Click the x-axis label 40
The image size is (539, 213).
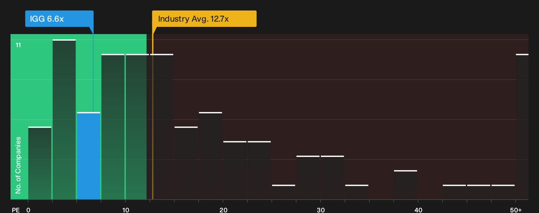(x=418, y=210)
